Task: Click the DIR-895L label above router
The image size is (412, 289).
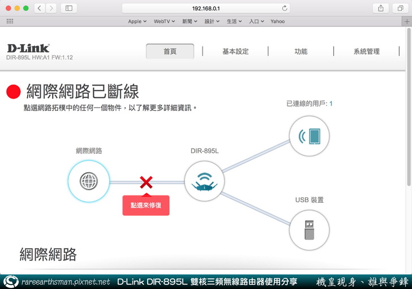Action: [204, 151]
